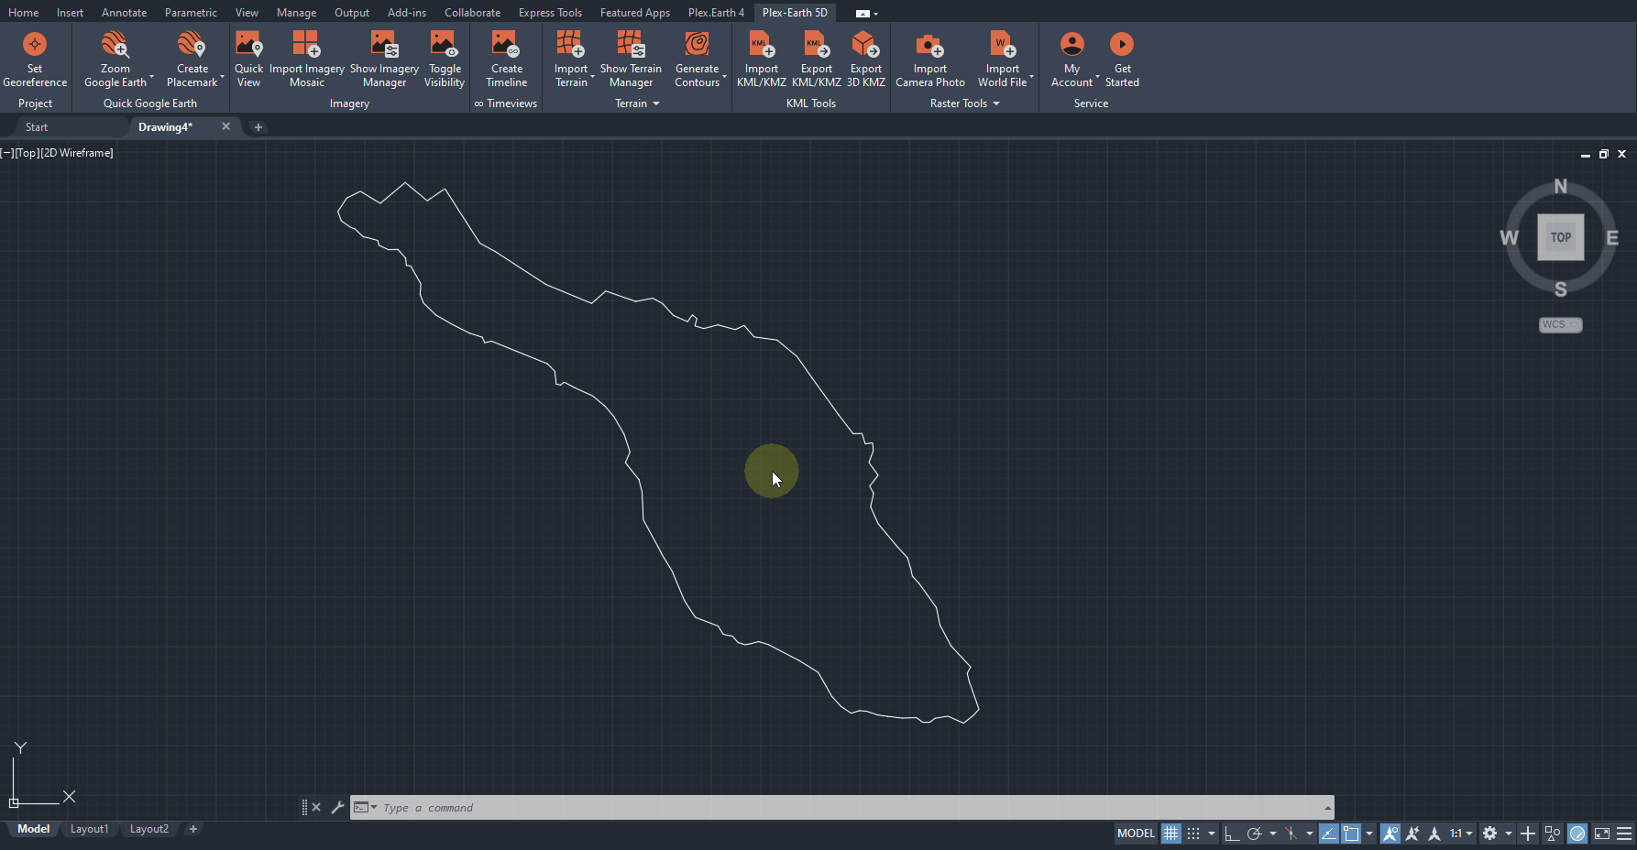Click the MODEL space button
1637x850 pixels.
1136,834
